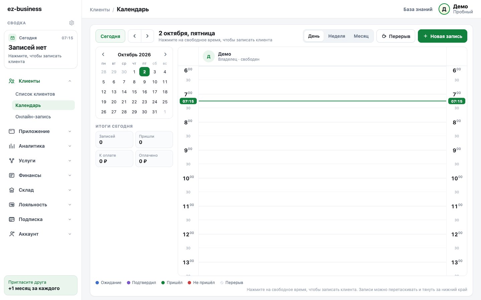The image size is (481, 300).
Task: Click the Оплачено 0 ₽ stat card
Action: 154,158
